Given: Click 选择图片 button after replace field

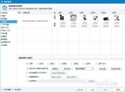Looking at the screenshot, I should [92, 81].
